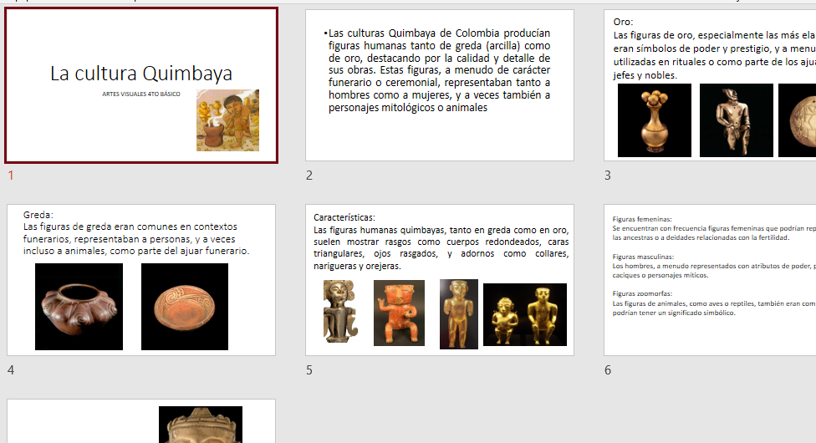Click the seated gold figure on slide 3

(736, 120)
